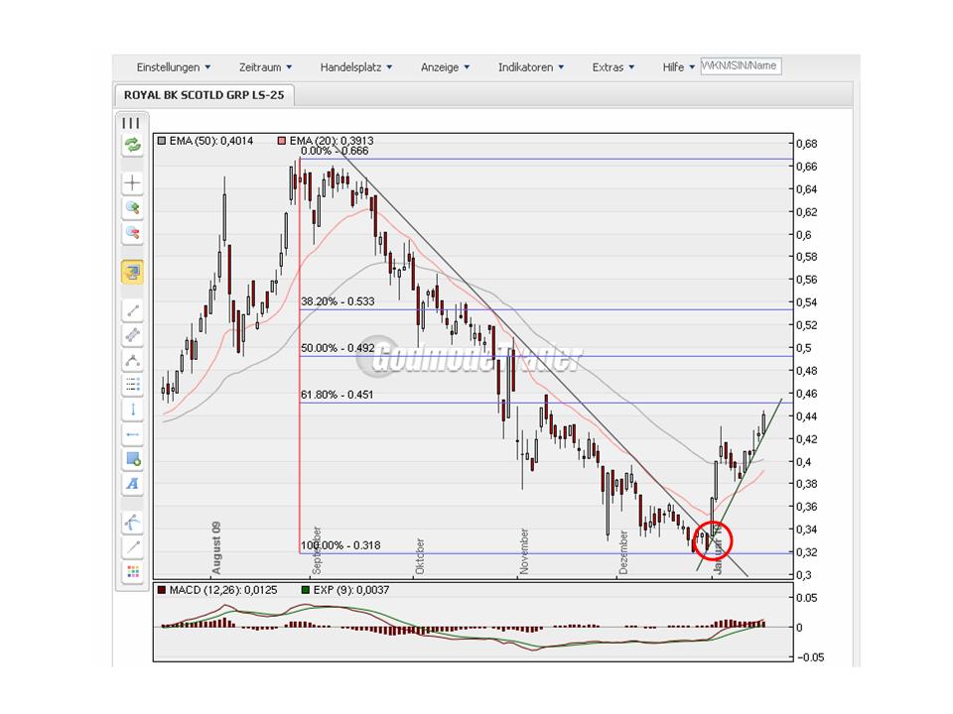
Task: Open the Hilfe menu item
Action: click(x=676, y=66)
